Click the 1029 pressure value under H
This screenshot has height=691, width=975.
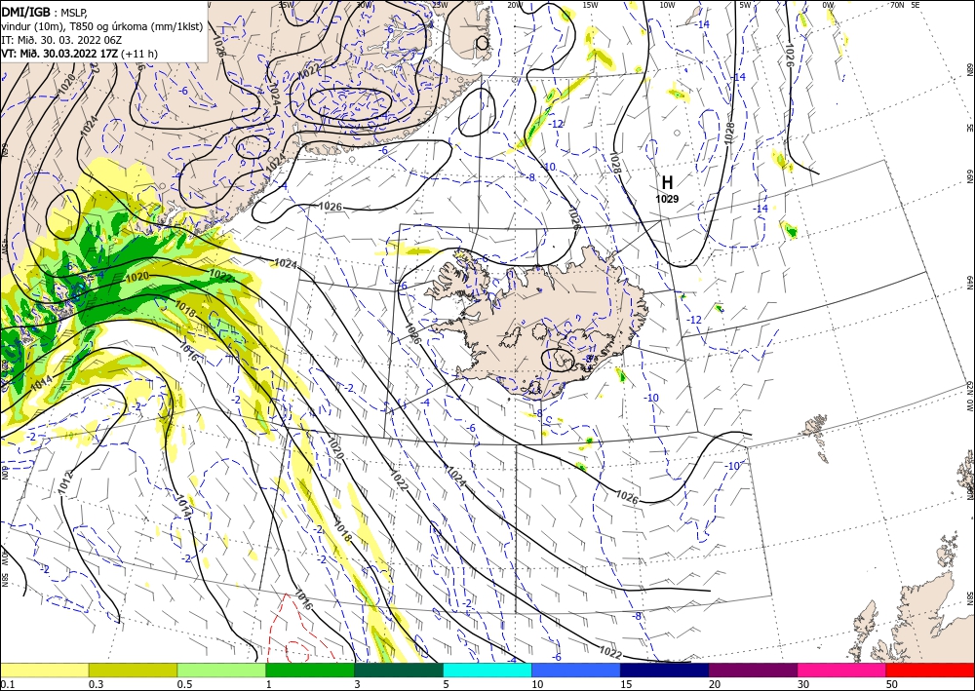(667, 199)
